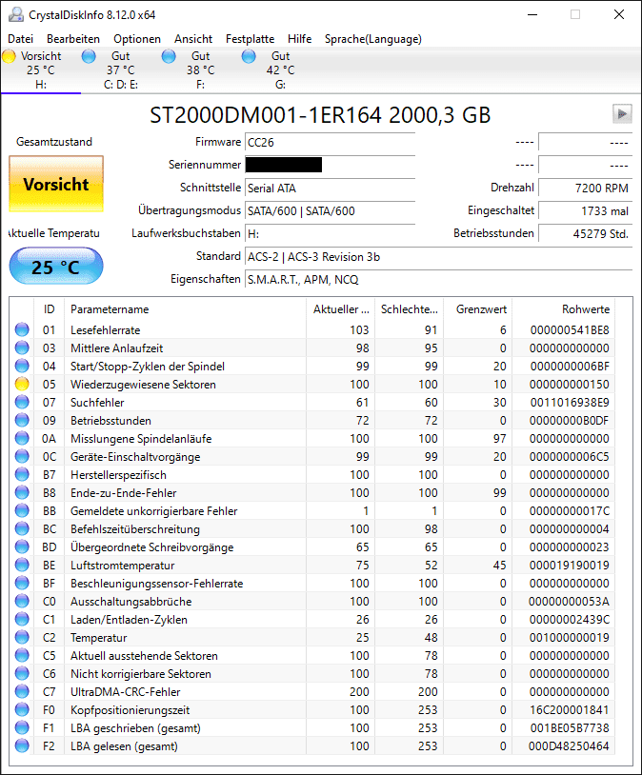Click the status dot for Befehlszeitüberschreitung
Screen dimensions: 642x775
[22, 528]
